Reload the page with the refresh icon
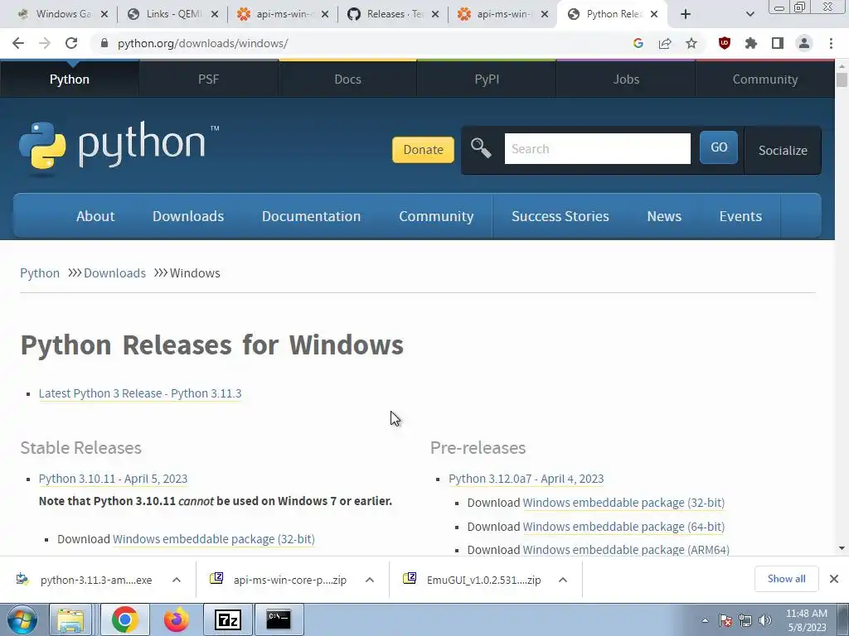 [x=71, y=43]
